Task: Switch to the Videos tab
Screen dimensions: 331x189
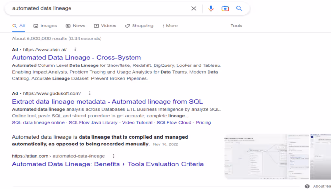Action: (105, 26)
